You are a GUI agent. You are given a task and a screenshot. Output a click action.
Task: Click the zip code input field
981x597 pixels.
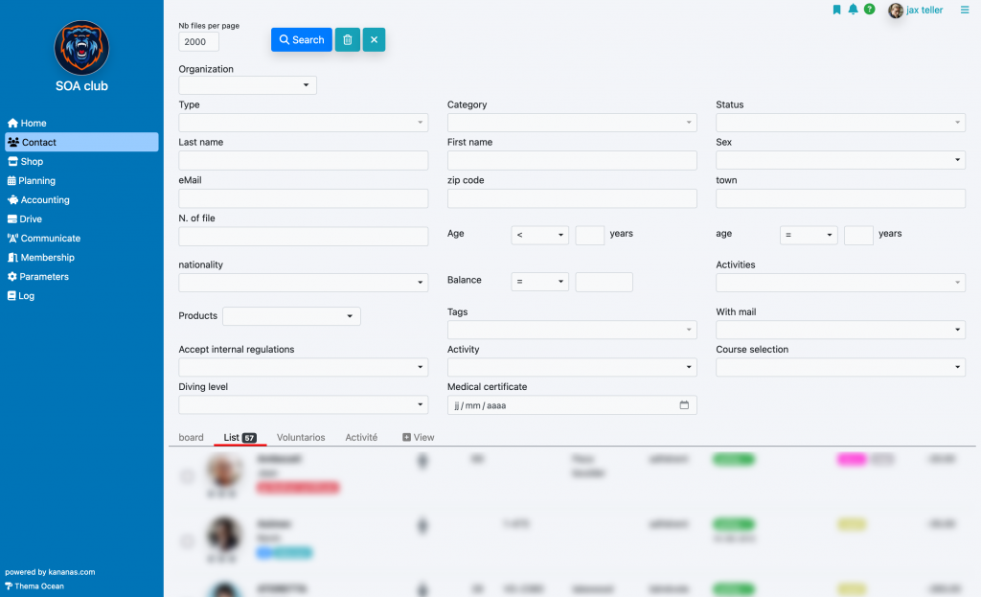tap(572, 198)
